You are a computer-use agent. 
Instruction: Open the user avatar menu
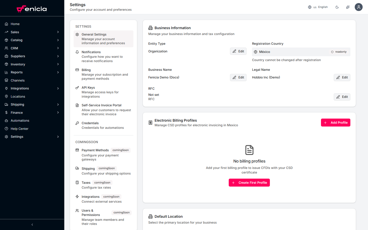pyautogui.click(x=359, y=7)
